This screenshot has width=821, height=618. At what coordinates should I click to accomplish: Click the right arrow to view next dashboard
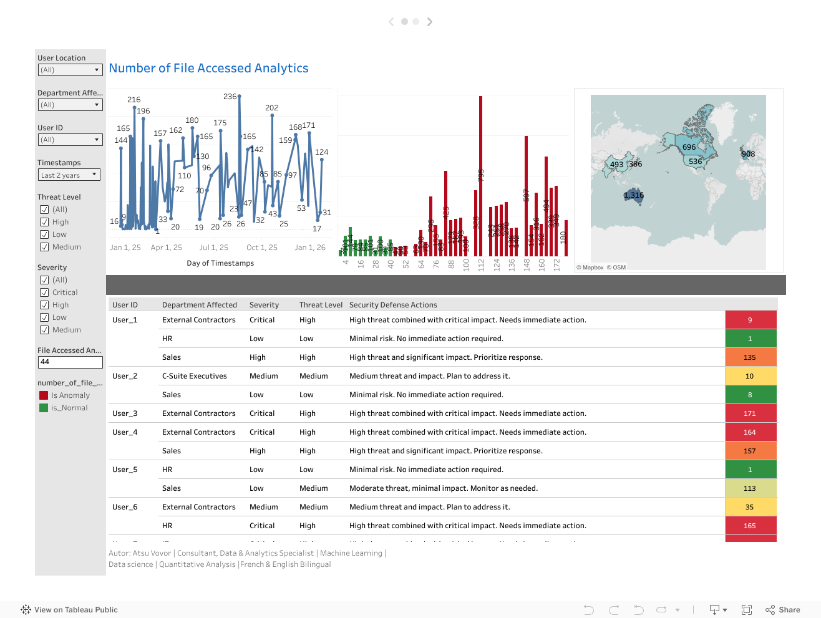tap(429, 21)
